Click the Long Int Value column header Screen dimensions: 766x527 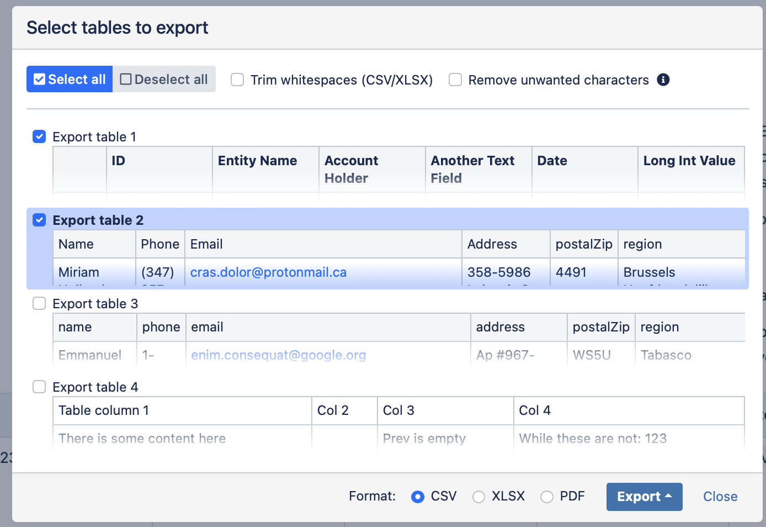689,161
